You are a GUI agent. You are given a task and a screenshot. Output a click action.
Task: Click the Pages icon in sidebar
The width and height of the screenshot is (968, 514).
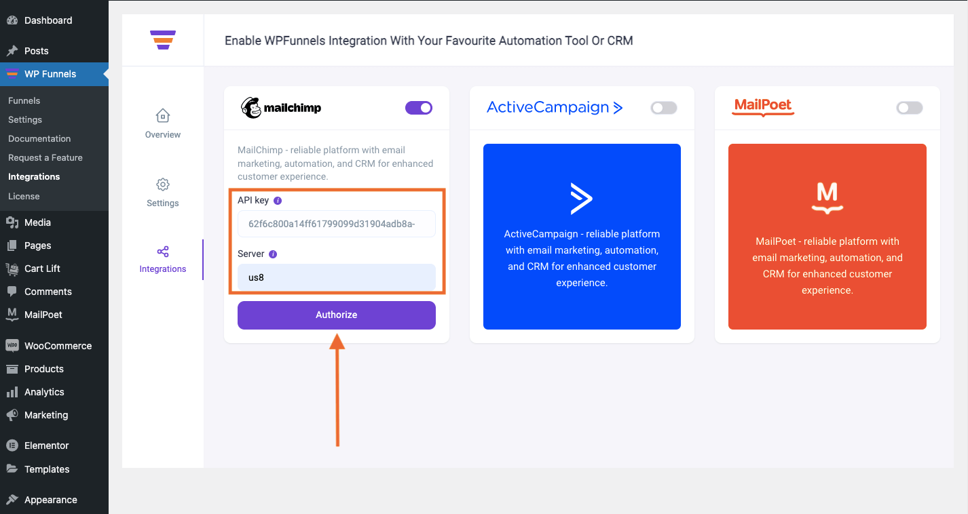12,245
